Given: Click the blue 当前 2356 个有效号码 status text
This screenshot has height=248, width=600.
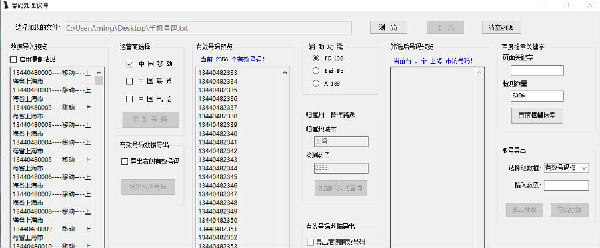Looking at the screenshot, I should click(233, 59).
